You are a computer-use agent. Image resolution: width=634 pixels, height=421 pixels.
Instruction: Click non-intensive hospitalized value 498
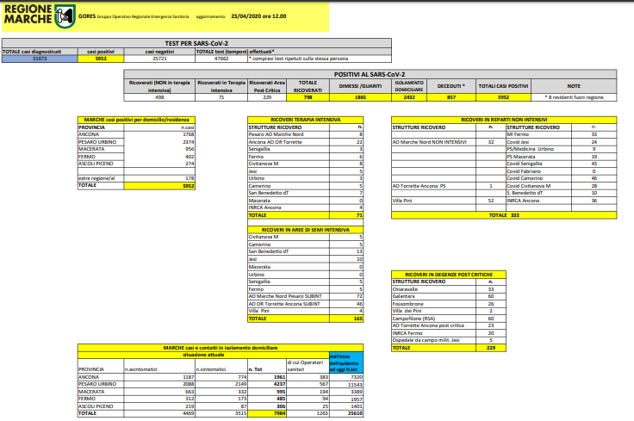point(159,97)
